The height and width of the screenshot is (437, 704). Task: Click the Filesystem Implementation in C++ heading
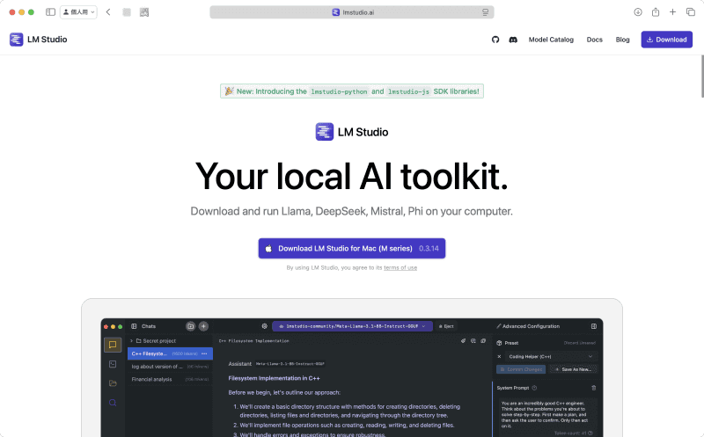[274, 378]
